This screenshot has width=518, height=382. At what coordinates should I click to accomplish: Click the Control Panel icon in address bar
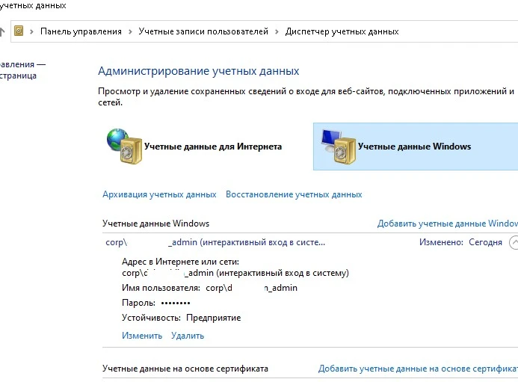coord(19,31)
